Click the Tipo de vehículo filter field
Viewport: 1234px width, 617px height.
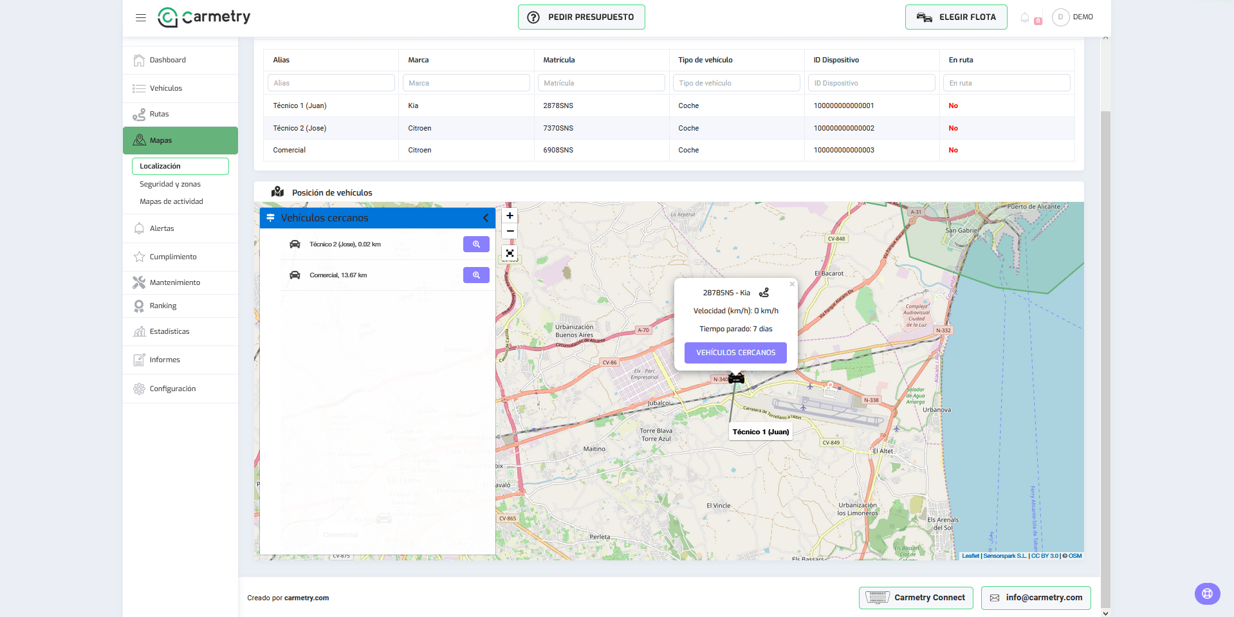pyautogui.click(x=736, y=83)
